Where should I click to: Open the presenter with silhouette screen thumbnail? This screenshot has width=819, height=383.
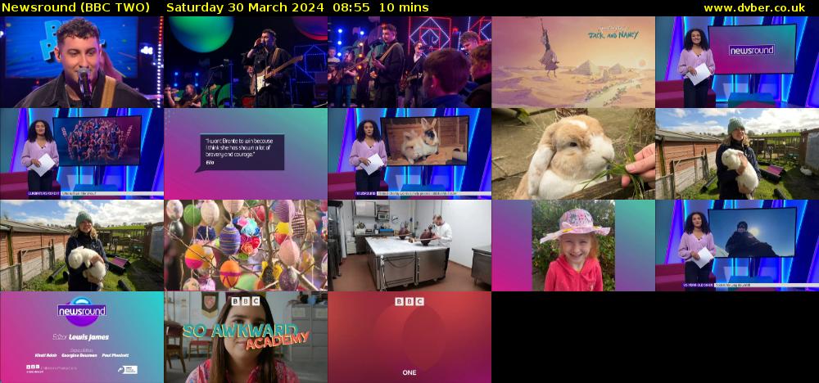click(738, 246)
